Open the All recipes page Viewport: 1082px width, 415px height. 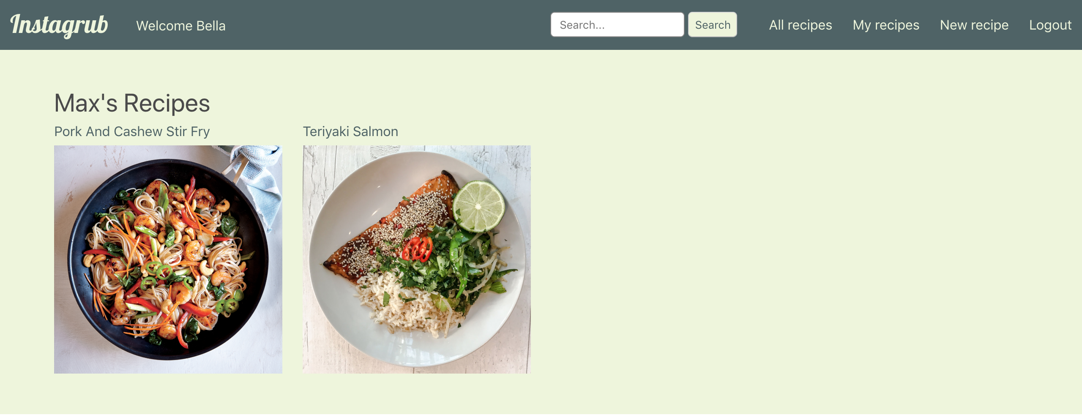[801, 25]
